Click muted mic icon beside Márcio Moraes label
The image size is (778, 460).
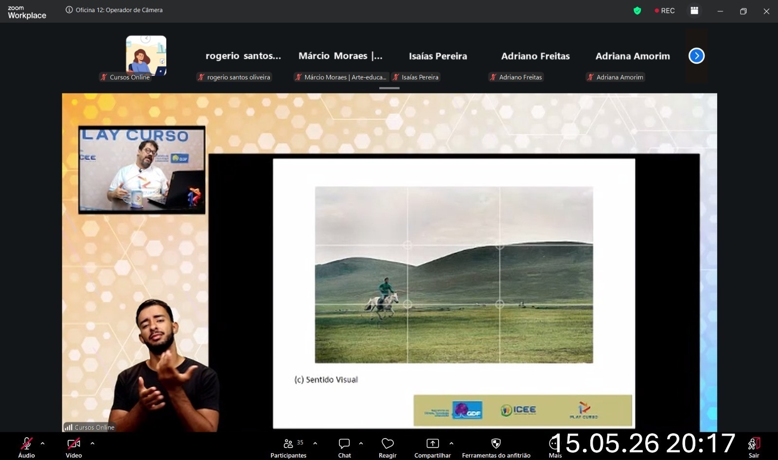pos(299,77)
